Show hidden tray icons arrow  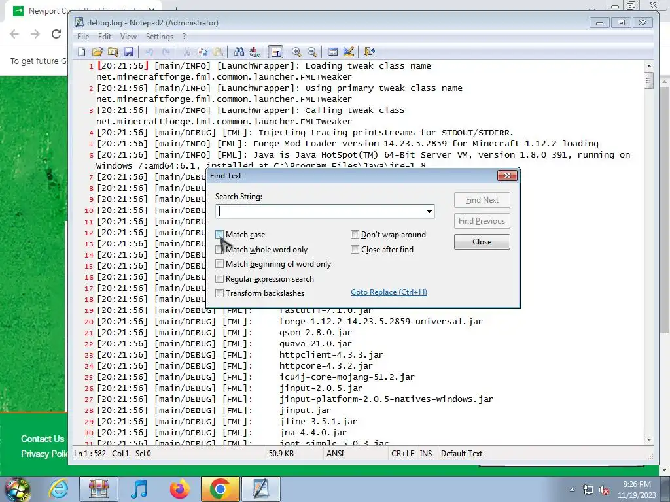[x=572, y=490]
